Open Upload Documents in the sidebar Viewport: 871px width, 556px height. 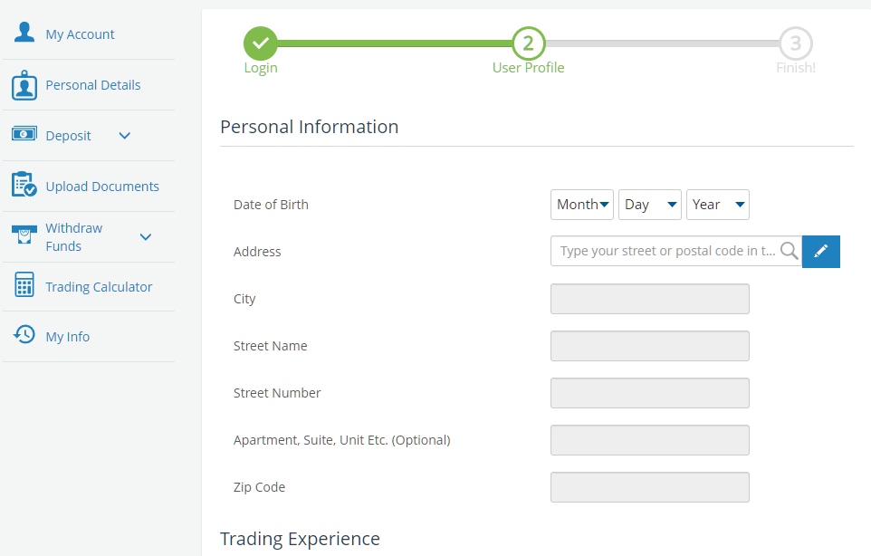(102, 187)
